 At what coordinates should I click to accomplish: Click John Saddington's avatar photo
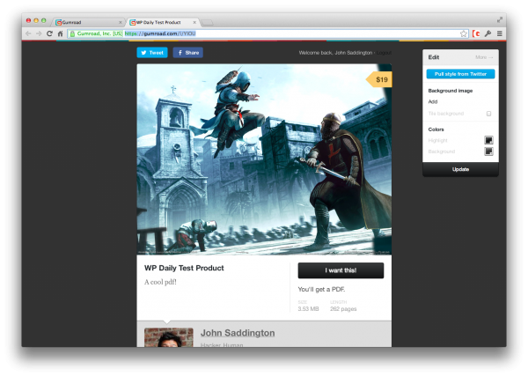(x=169, y=337)
